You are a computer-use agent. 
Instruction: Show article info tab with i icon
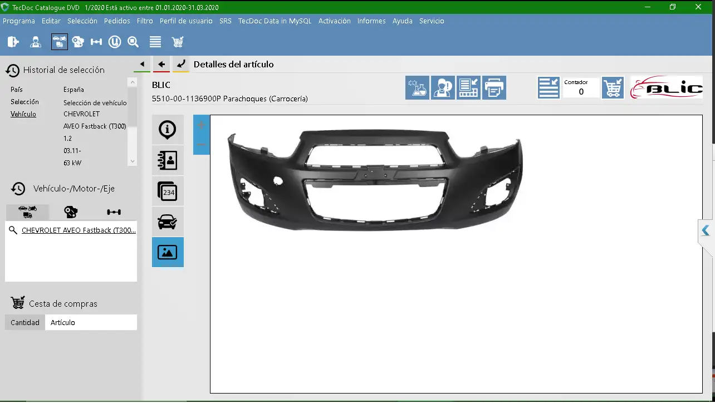(168, 130)
